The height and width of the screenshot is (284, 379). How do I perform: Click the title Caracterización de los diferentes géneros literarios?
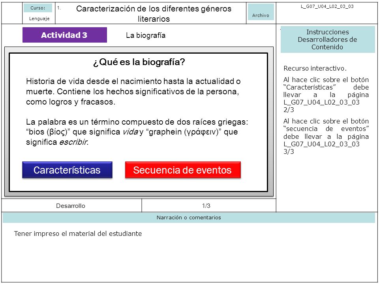click(154, 13)
